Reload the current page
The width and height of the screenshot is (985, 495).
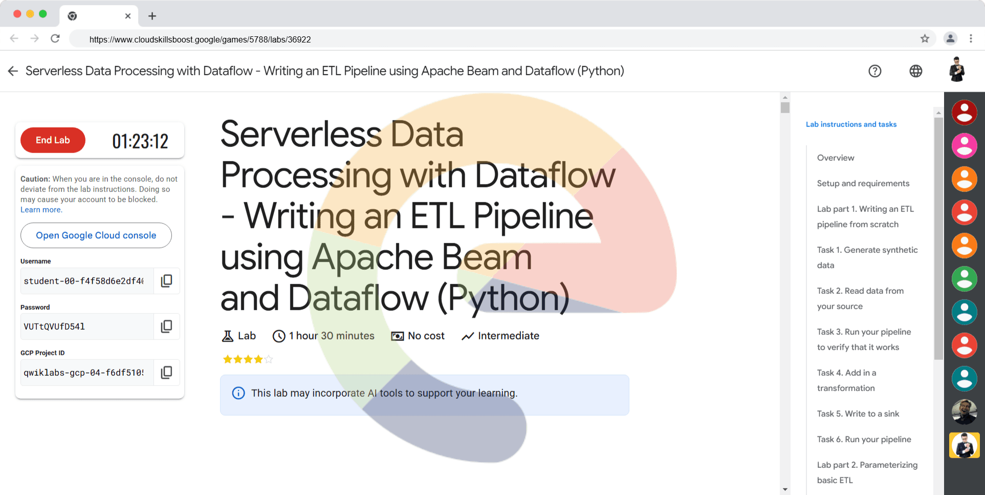pyautogui.click(x=55, y=38)
